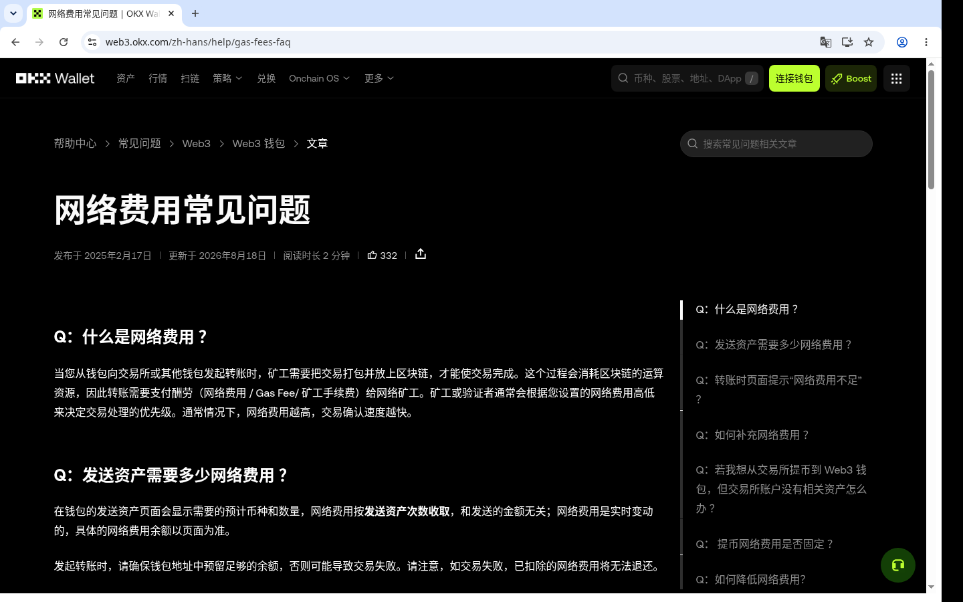
Task: Click the 连接钱包 button
Action: [x=794, y=78]
